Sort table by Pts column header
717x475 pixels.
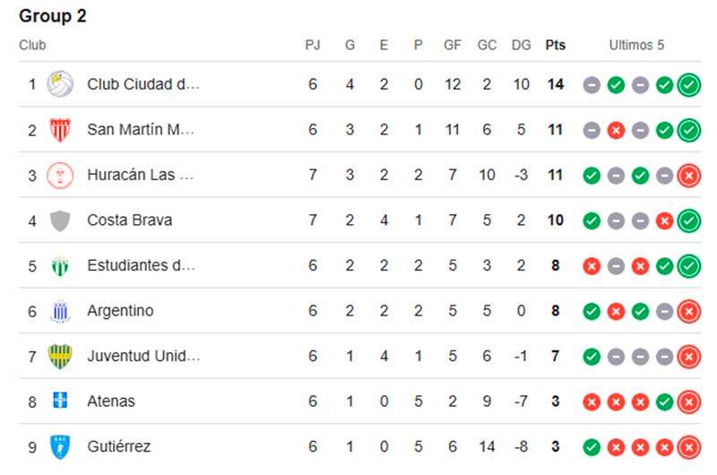coord(556,45)
